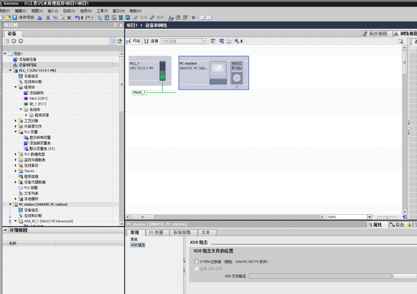
Task: Start runtime simulation on PC icon
Action: pos(128,18)
